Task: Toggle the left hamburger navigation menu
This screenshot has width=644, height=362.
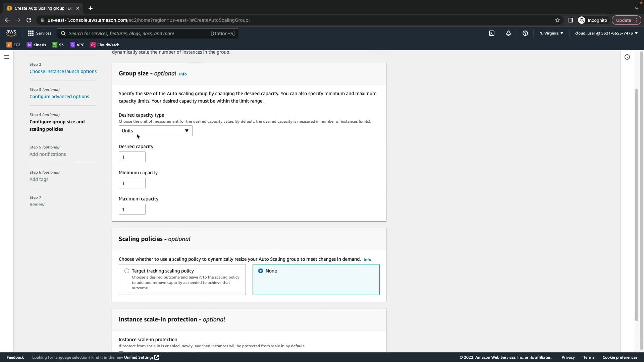Action: 6,57
